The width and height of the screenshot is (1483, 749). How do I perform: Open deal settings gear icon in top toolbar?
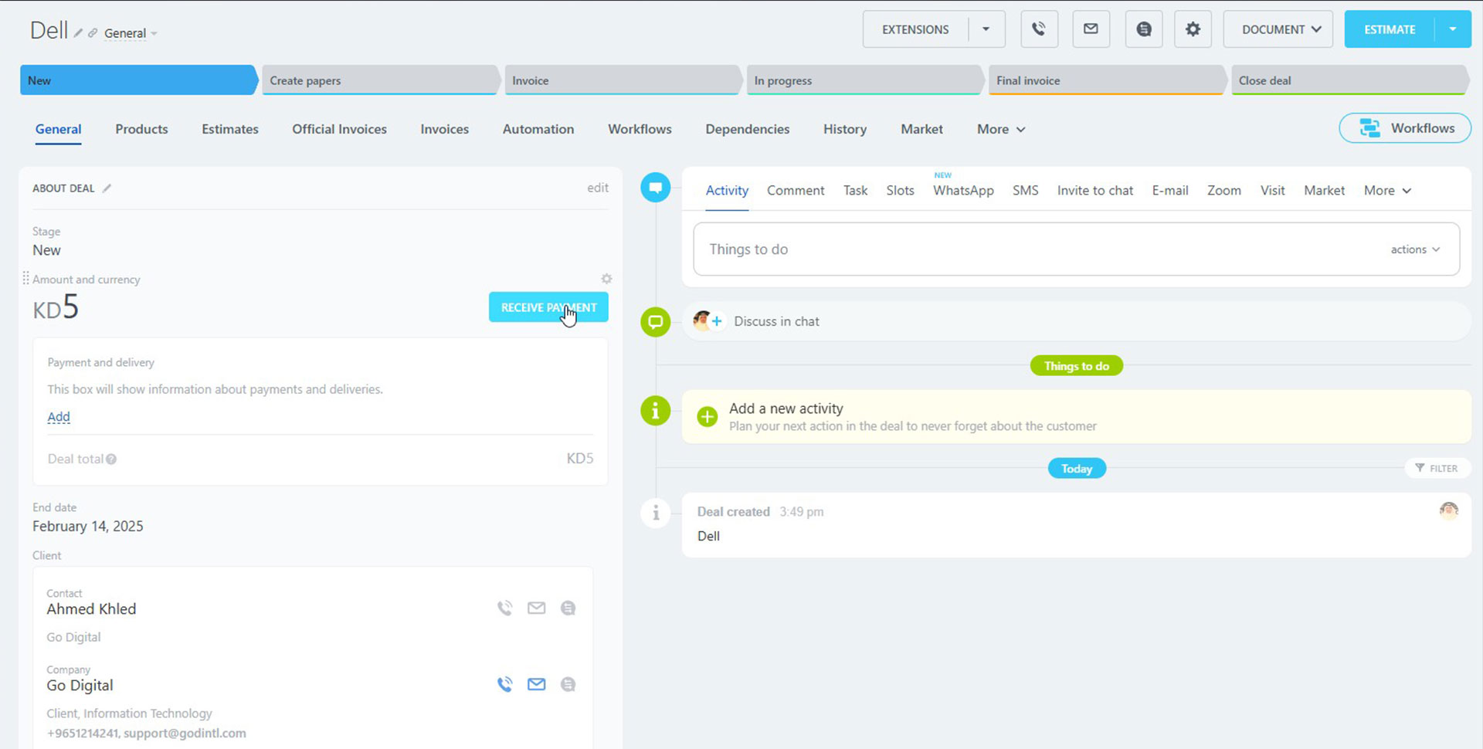(1193, 29)
